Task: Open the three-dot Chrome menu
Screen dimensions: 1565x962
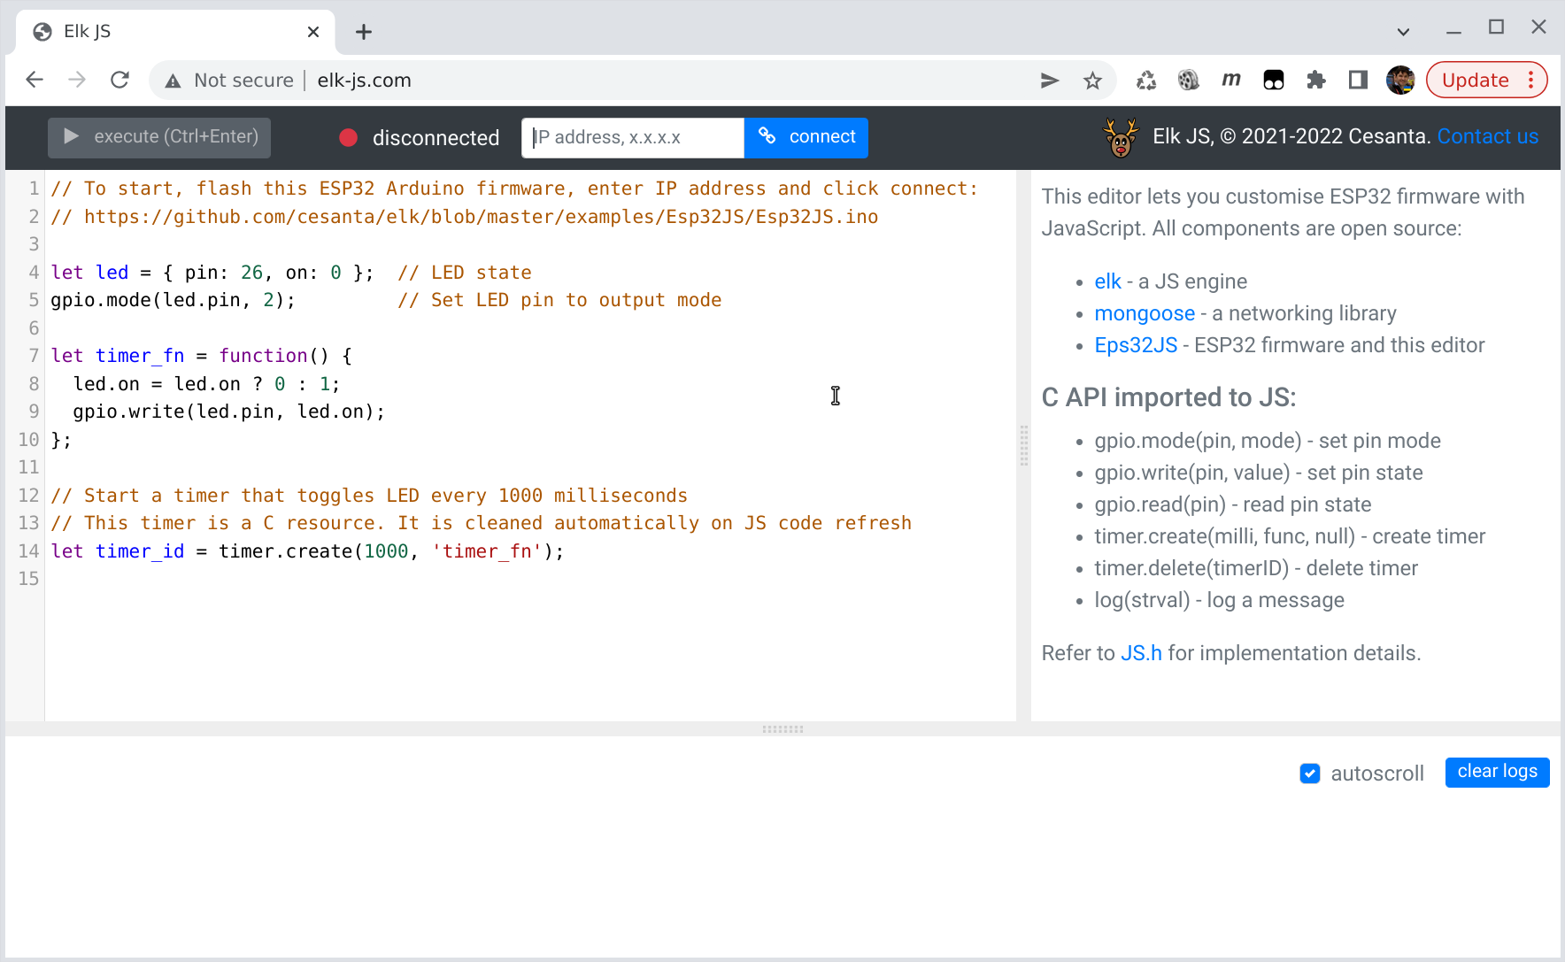Action: 1530,81
